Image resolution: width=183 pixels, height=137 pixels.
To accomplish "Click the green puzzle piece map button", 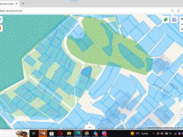I will coord(165,20).
